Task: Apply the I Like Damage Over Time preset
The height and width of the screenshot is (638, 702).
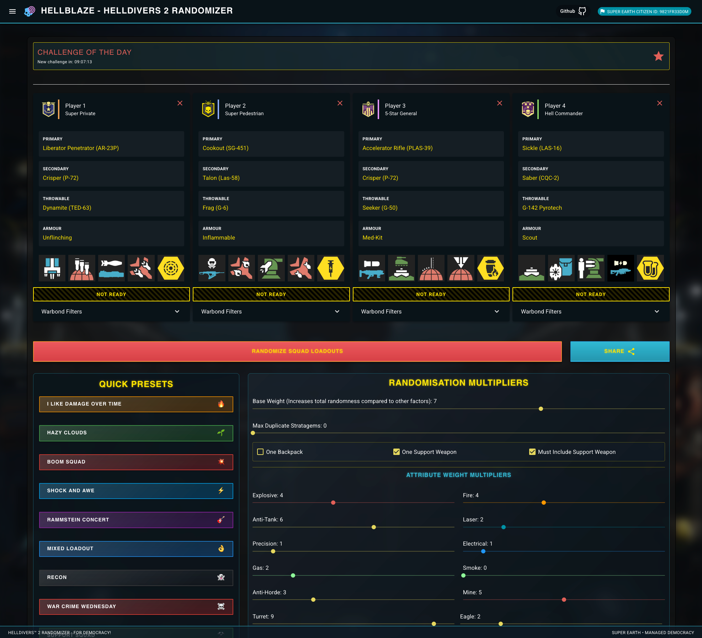Action: tap(136, 404)
